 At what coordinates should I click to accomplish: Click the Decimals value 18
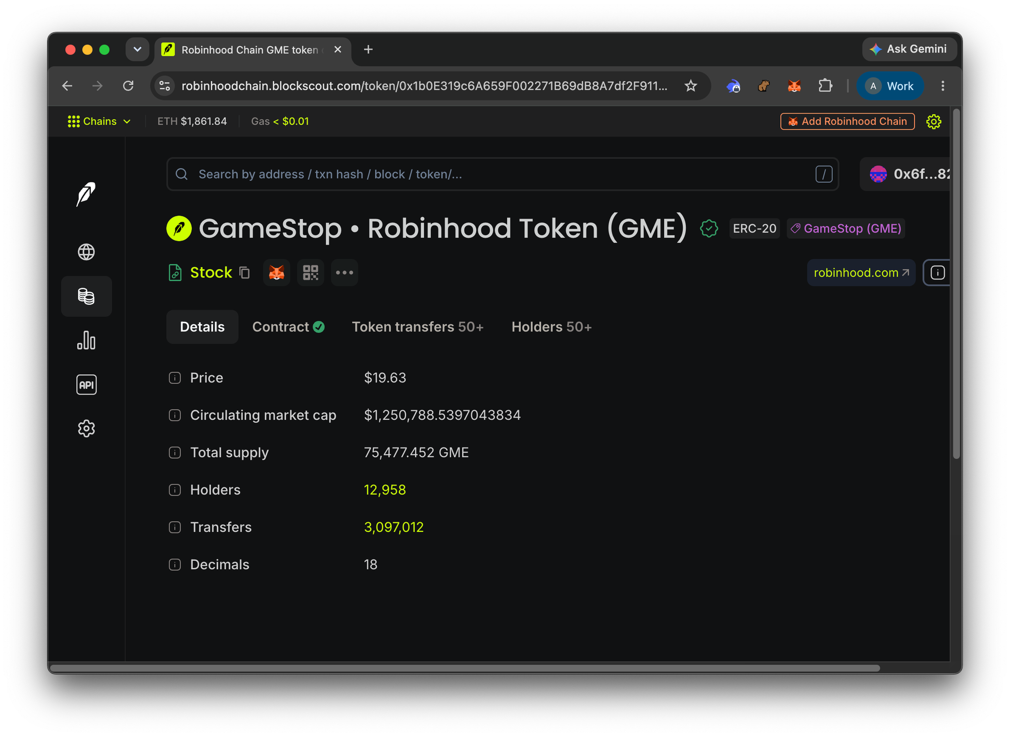pos(371,565)
